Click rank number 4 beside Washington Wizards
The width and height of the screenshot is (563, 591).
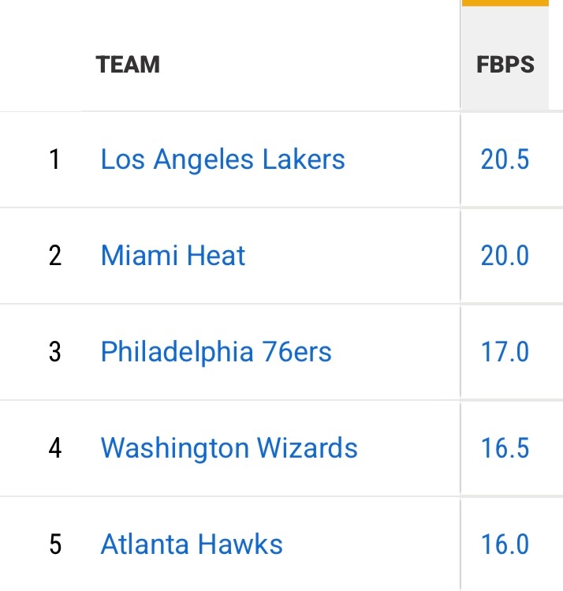pyautogui.click(x=54, y=448)
